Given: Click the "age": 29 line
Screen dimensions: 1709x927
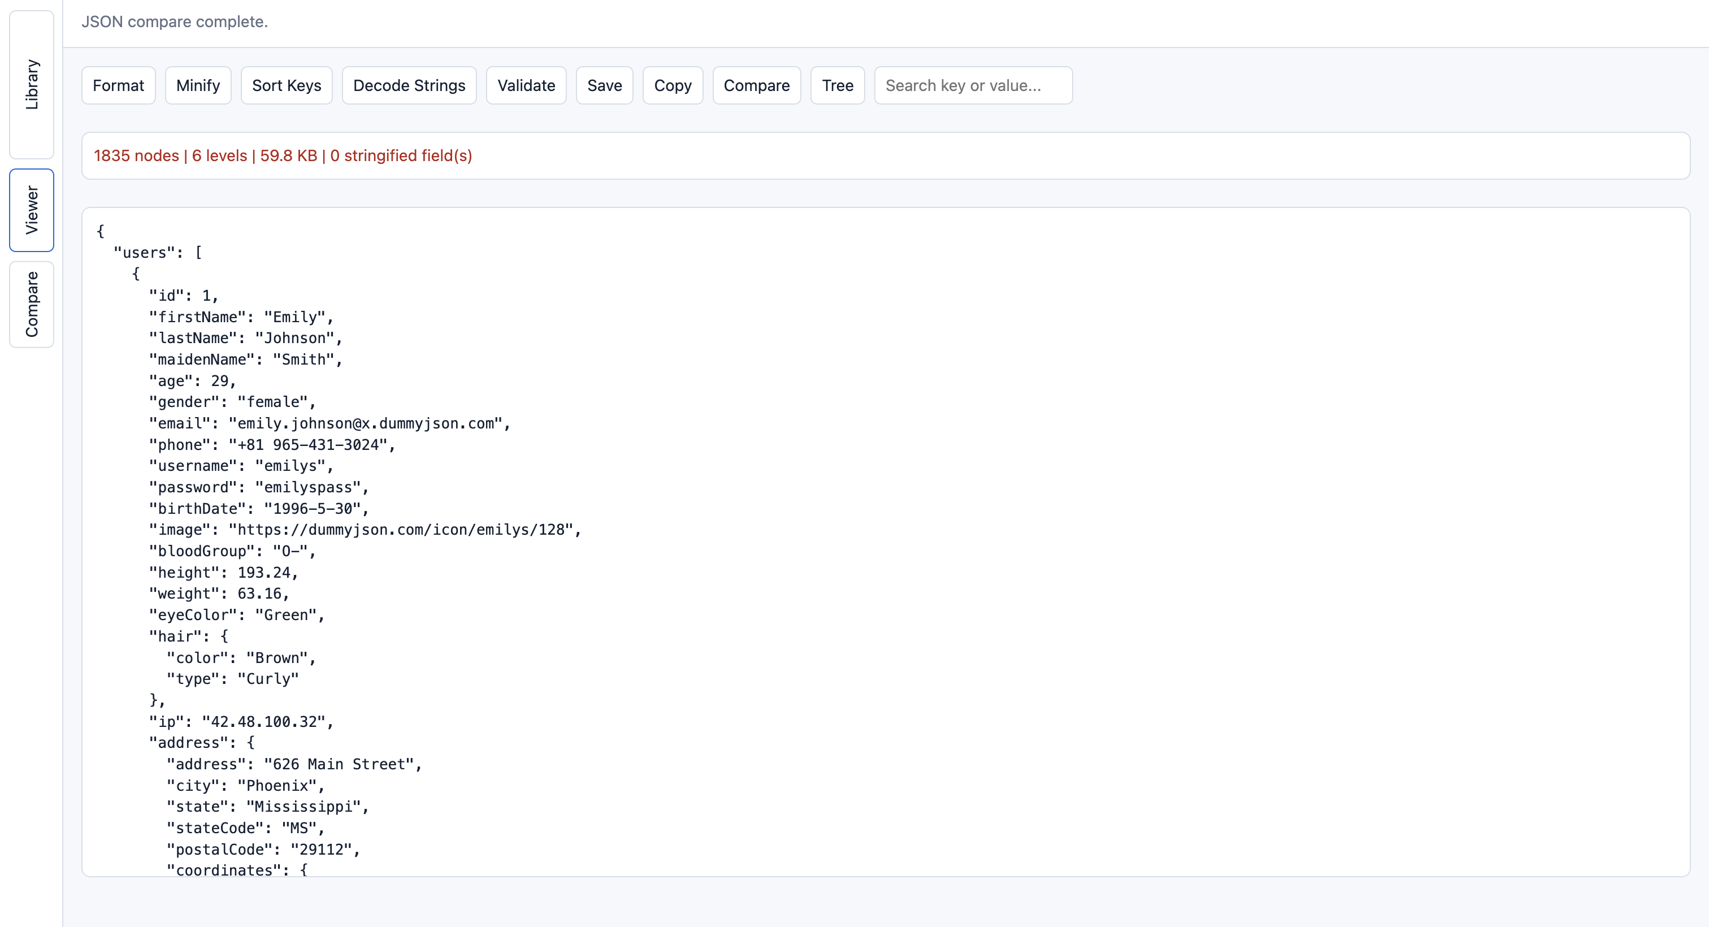Looking at the screenshot, I should (192, 381).
